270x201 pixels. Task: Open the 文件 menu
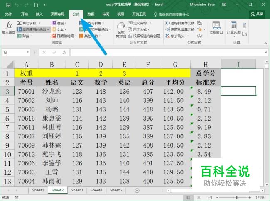tap(8, 14)
